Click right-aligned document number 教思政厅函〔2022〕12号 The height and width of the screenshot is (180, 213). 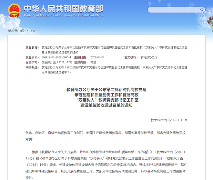click(169, 120)
